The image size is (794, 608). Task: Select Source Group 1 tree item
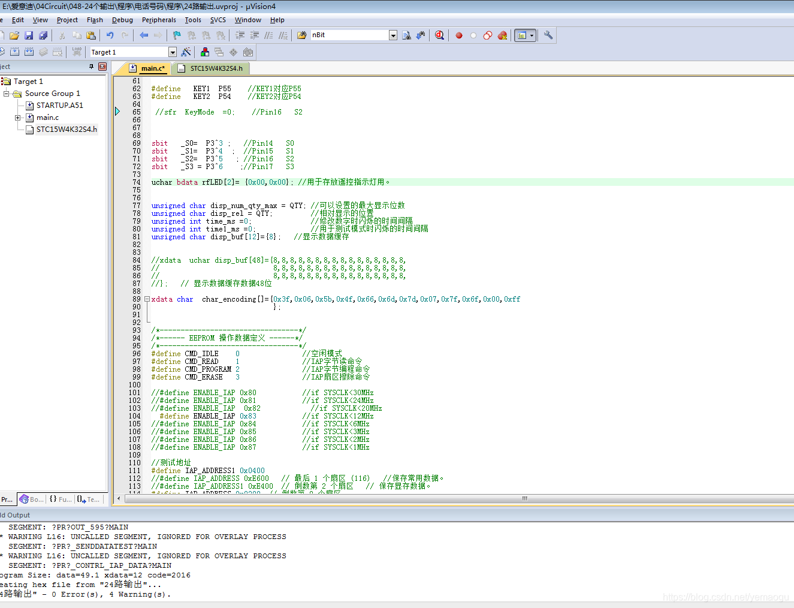(x=52, y=94)
